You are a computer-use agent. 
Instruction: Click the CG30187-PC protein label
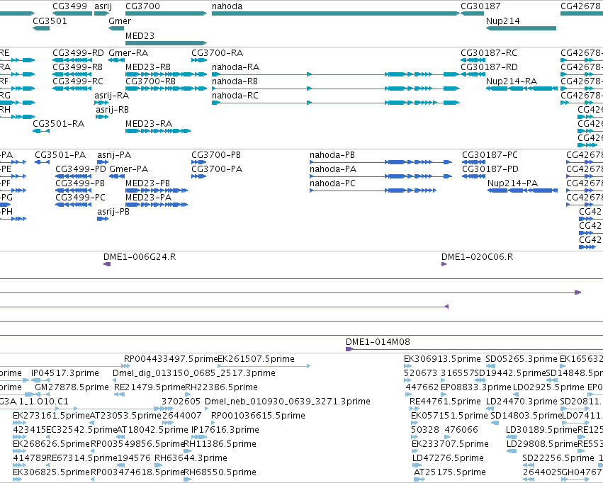point(490,155)
